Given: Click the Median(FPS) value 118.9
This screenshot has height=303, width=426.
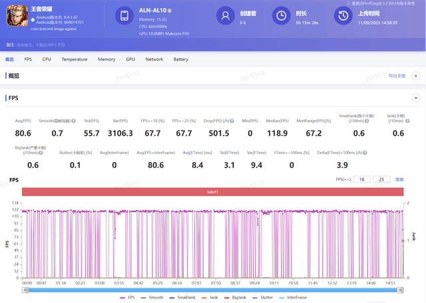Looking at the screenshot, I should pos(277,133).
